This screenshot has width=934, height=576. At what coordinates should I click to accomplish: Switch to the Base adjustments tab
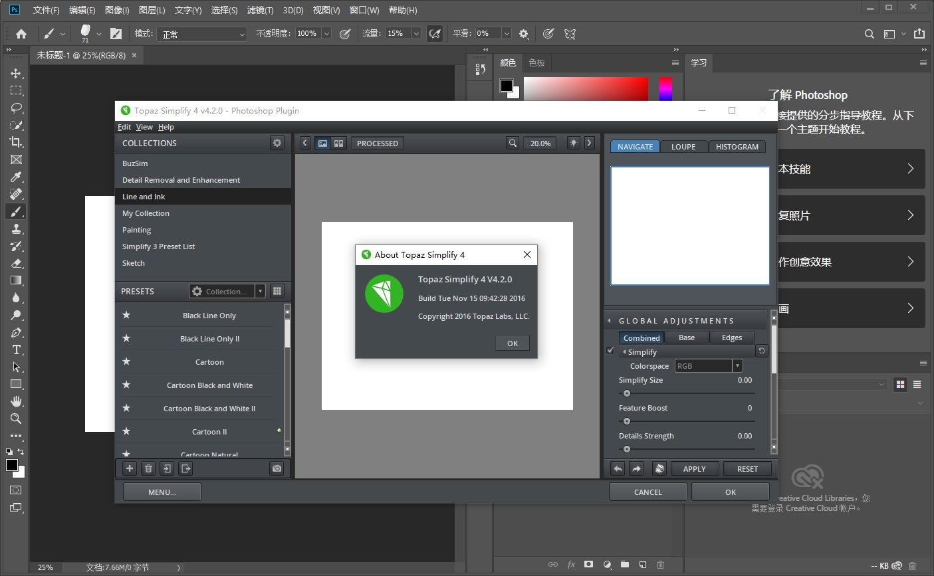click(687, 337)
